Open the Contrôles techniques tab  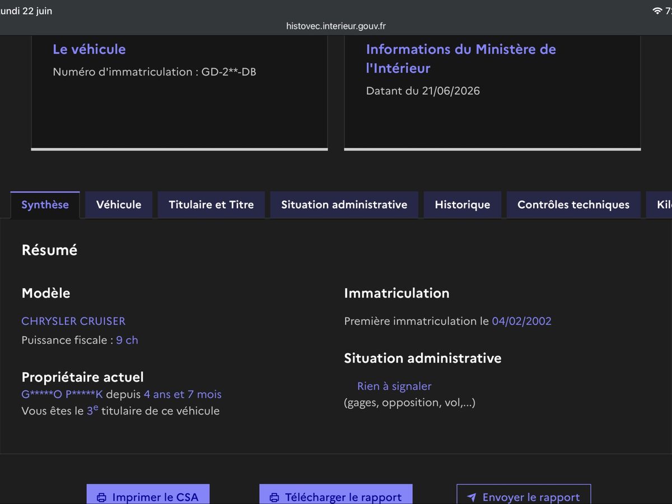coord(573,204)
